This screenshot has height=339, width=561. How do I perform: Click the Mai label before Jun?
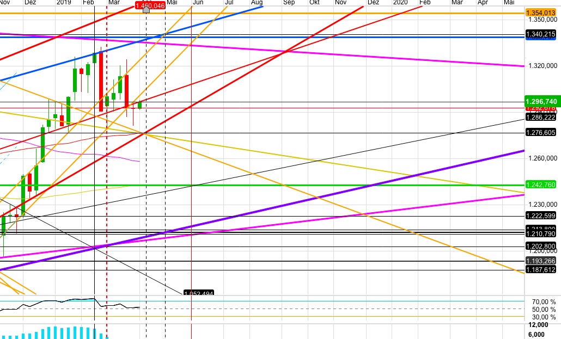point(172,3)
